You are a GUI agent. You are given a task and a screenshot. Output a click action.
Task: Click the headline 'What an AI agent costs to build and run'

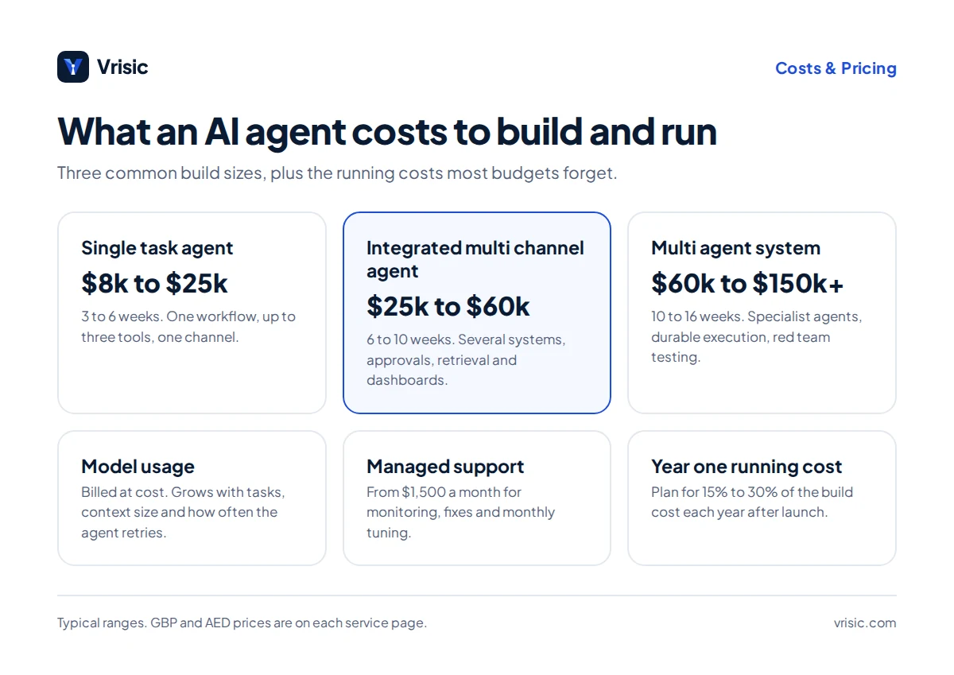387,131
